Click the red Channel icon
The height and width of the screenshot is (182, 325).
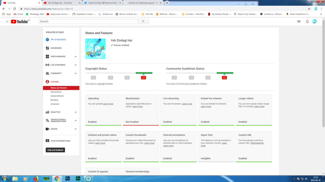(x=47, y=82)
